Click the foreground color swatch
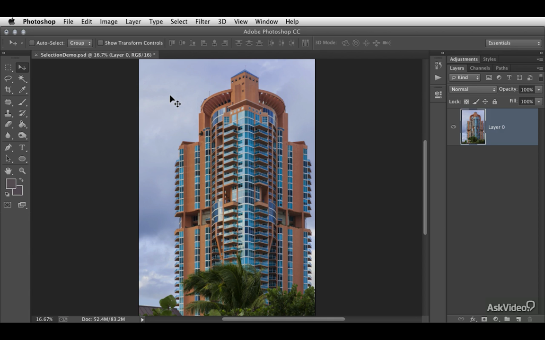This screenshot has height=340, width=545. click(10, 184)
